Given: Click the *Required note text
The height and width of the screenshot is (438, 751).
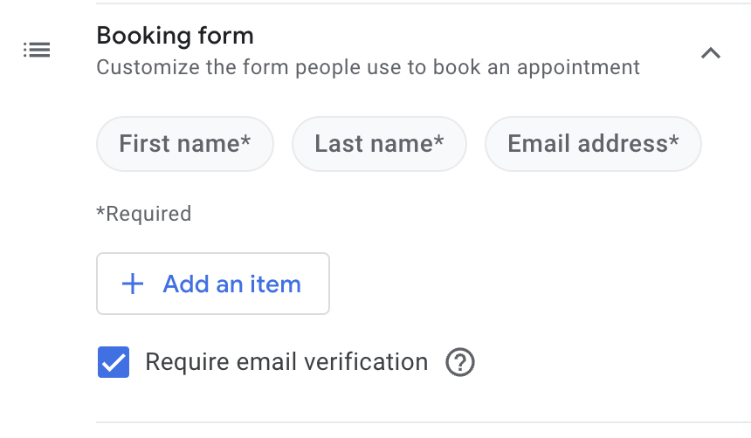Looking at the screenshot, I should coord(143,214).
